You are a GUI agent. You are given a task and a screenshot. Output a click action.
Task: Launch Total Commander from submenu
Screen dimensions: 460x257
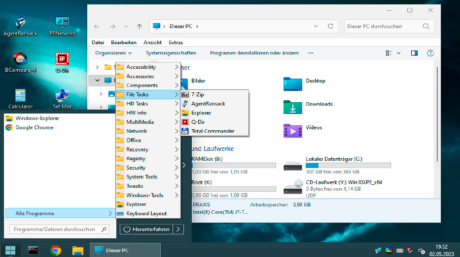[x=214, y=131]
